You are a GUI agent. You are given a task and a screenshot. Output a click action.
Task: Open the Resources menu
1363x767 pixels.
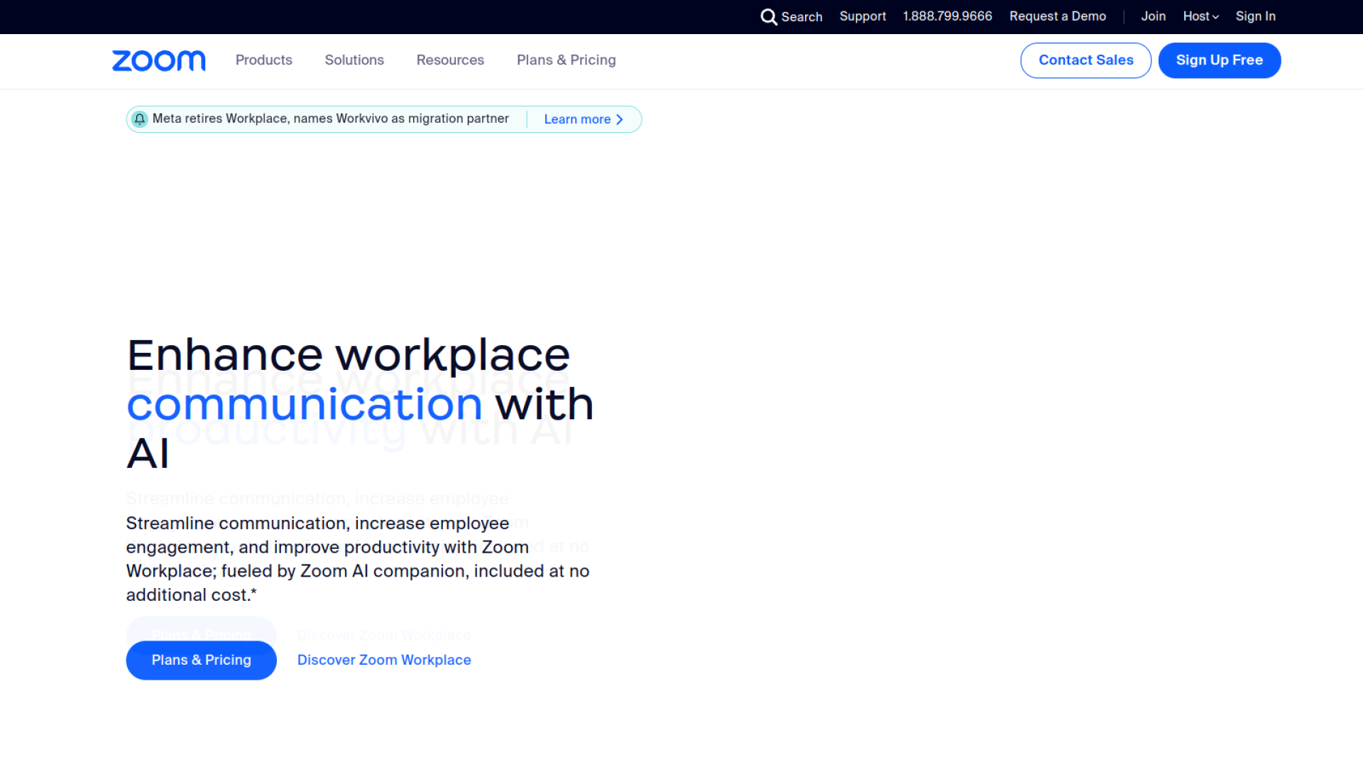(450, 60)
